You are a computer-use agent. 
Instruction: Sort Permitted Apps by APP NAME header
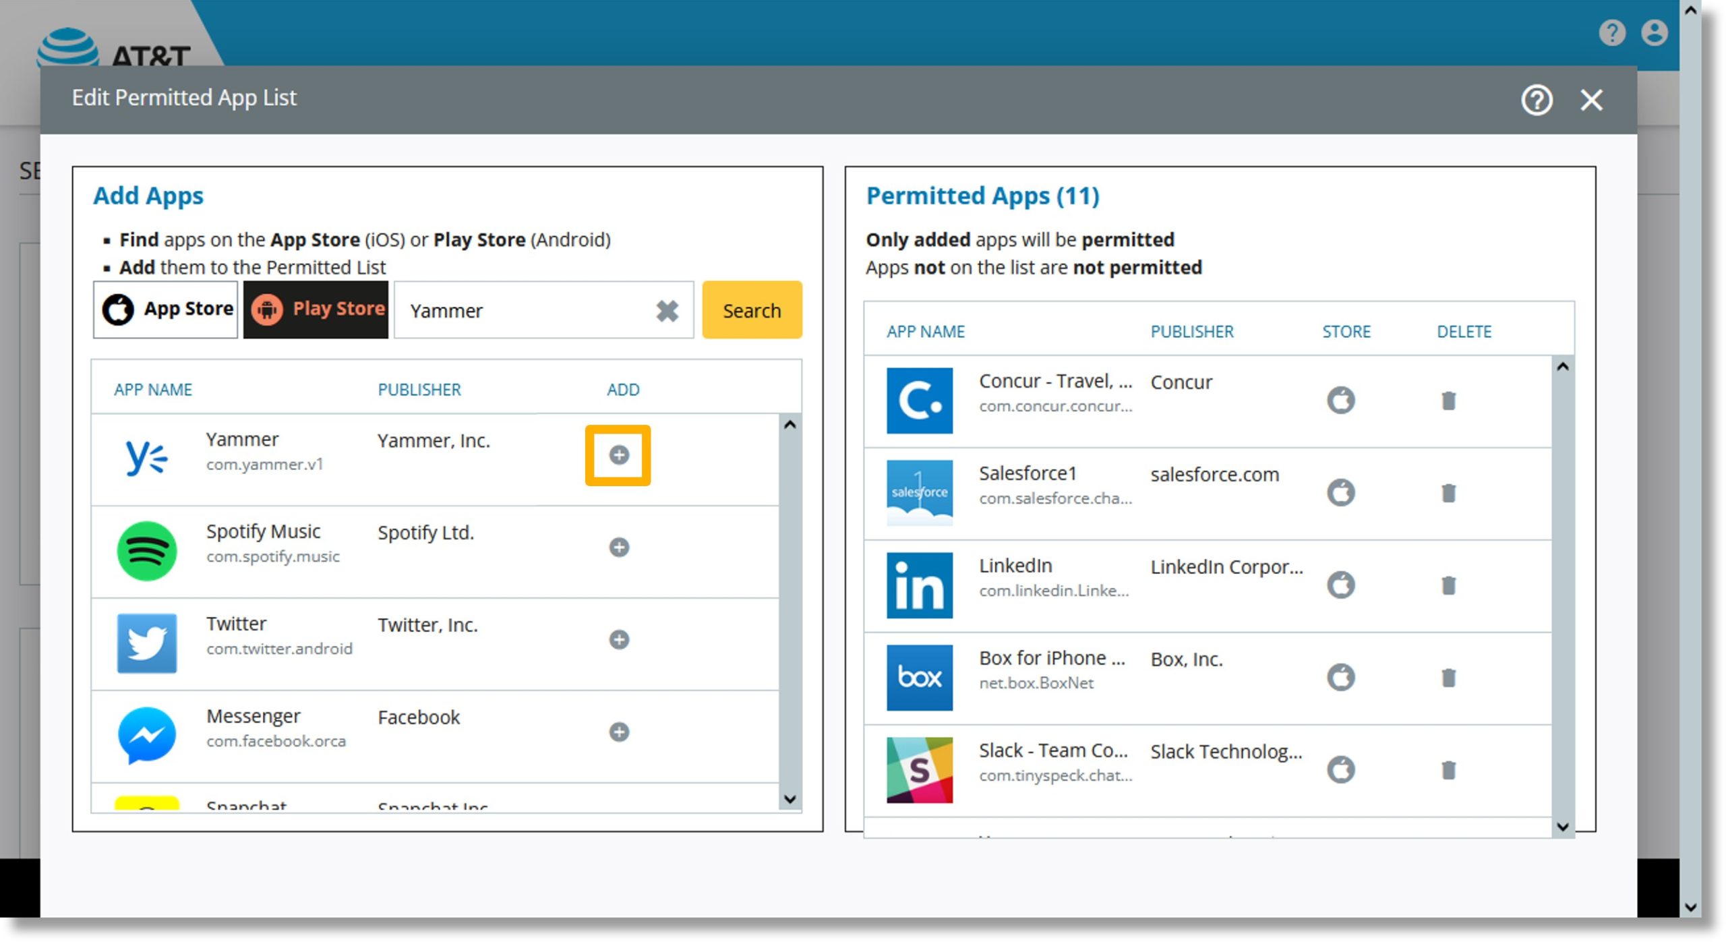926,332
